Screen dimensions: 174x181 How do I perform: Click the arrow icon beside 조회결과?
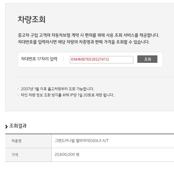click(6, 127)
